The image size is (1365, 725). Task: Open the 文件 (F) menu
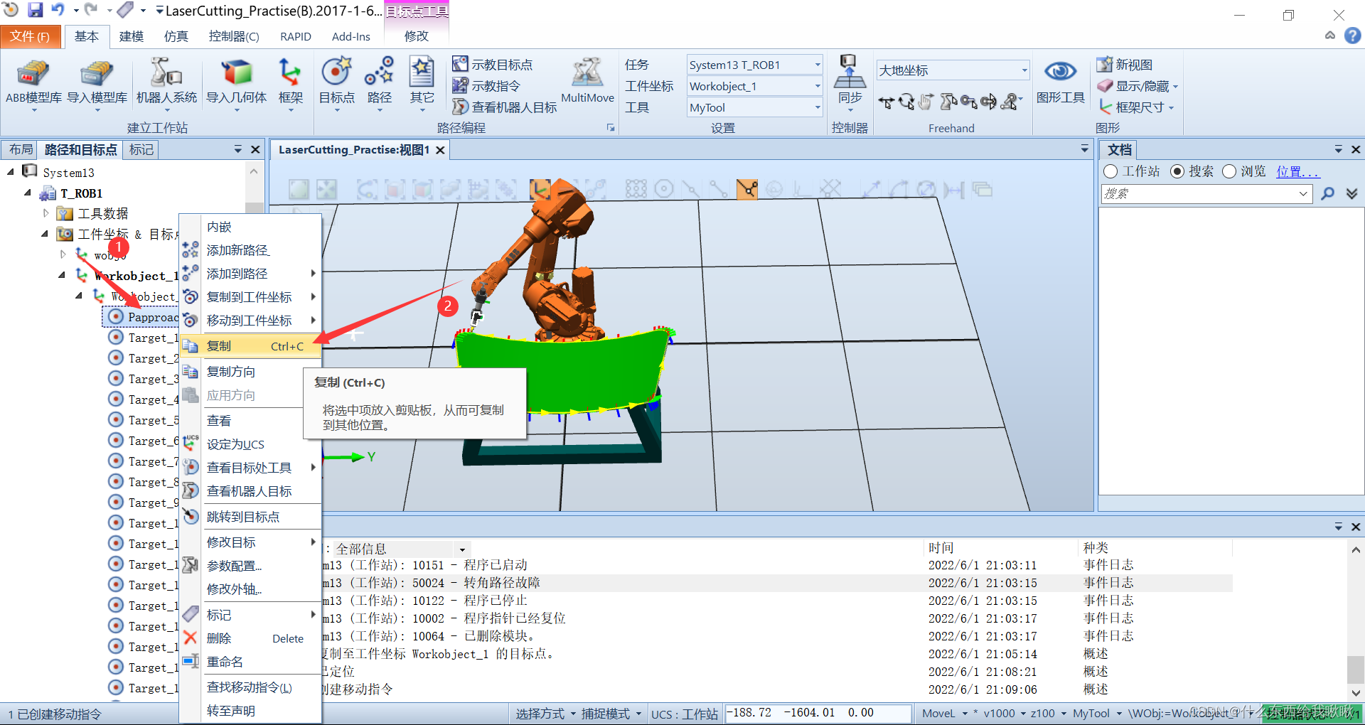point(29,36)
